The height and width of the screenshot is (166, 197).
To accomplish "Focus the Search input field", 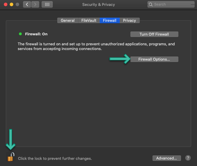I will (x=171, y=4).
